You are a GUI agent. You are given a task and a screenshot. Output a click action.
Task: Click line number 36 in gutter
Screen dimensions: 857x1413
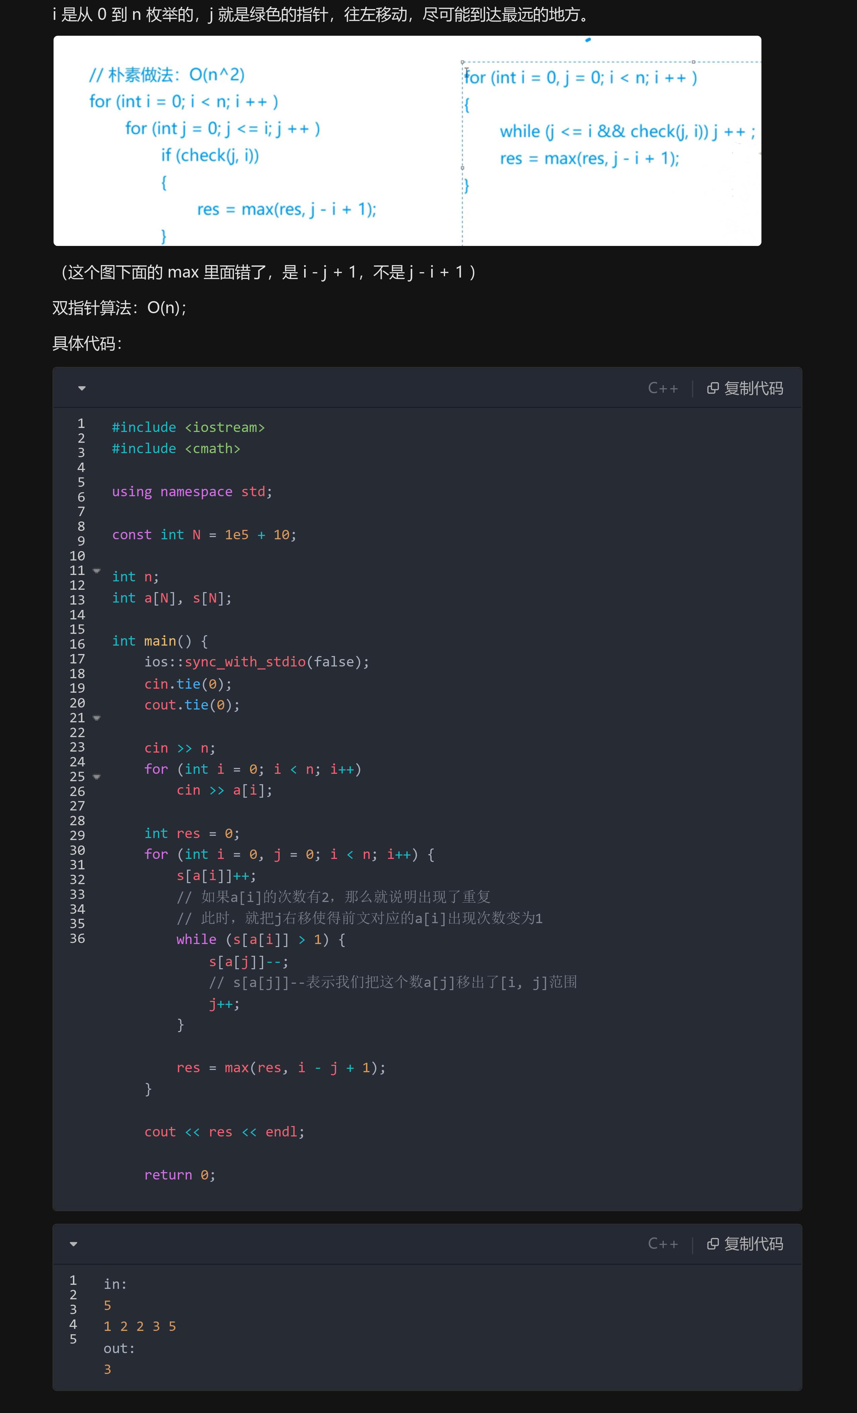77,939
